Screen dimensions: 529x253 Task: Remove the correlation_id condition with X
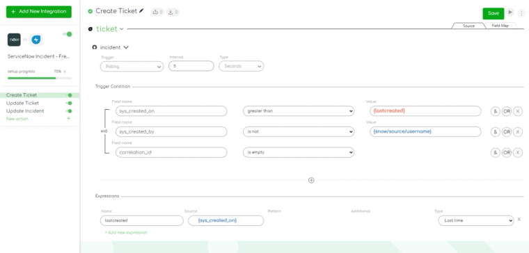click(x=518, y=153)
